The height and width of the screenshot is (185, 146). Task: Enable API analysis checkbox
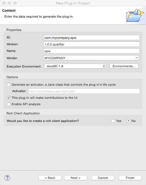[x=9, y=104]
